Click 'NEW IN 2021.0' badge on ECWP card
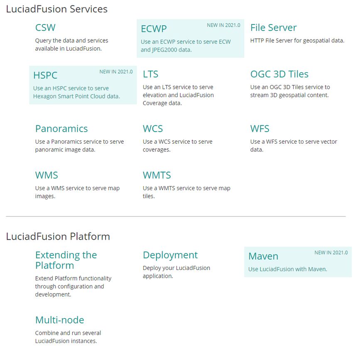This screenshot has width=353, height=353. coord(223,25)
